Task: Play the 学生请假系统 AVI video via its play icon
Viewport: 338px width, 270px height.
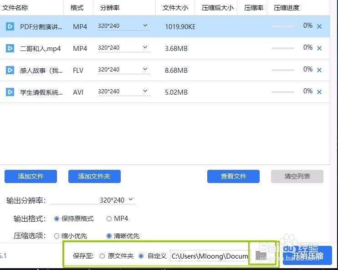Action: click(10, 92)
